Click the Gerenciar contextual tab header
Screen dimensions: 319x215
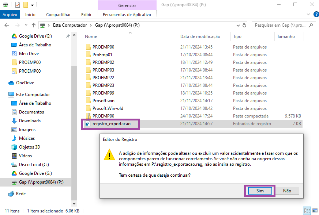pos(127,5)
